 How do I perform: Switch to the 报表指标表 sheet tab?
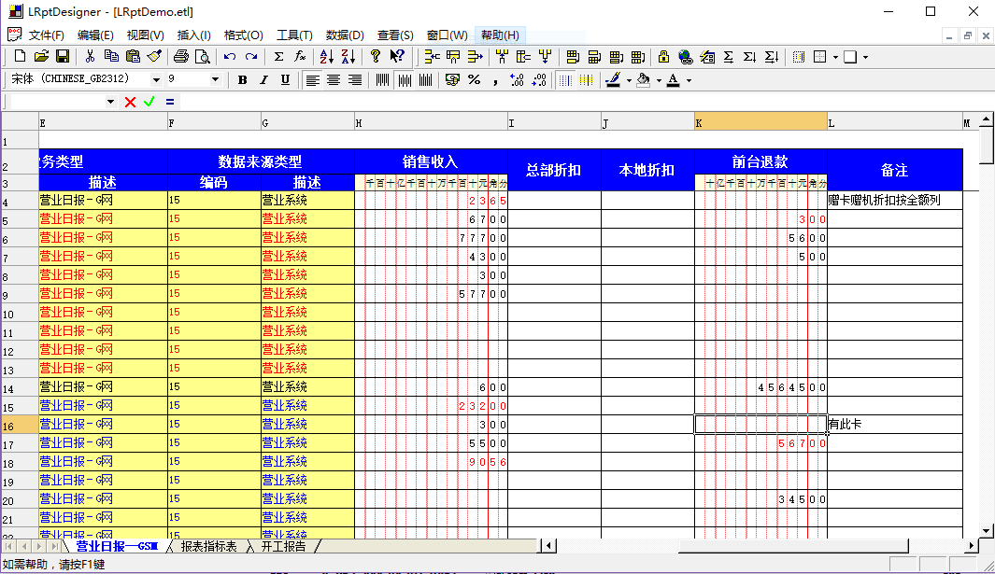[208, 546]
